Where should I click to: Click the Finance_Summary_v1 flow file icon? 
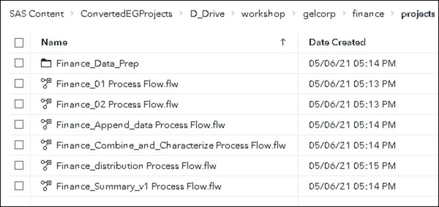[46, 186]
